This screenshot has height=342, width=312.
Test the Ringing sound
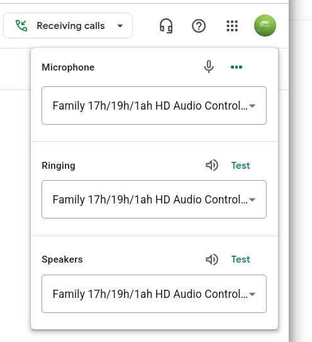(x=240, y=166)
